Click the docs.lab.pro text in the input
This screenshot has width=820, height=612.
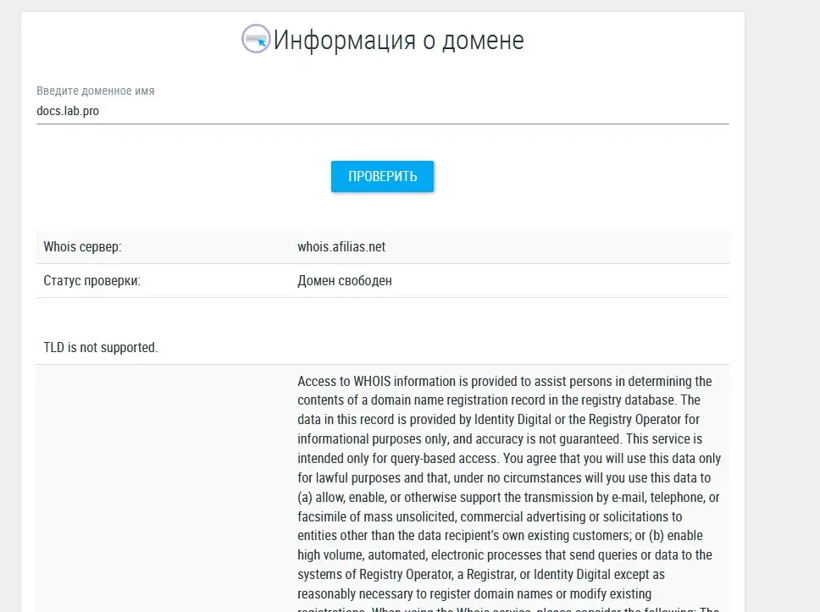pyautogui.click(x=68, y=112)
